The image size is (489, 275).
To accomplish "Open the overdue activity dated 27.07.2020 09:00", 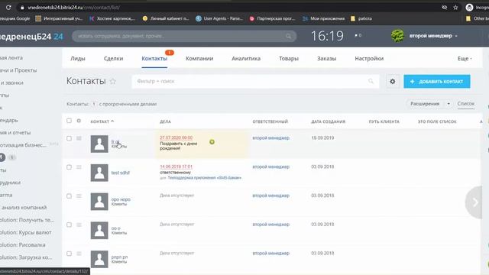I will coord(176,137).
